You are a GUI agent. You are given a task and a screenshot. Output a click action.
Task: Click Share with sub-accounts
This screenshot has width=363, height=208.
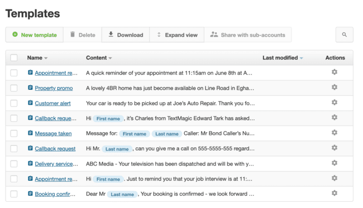(x=248, y=35)
